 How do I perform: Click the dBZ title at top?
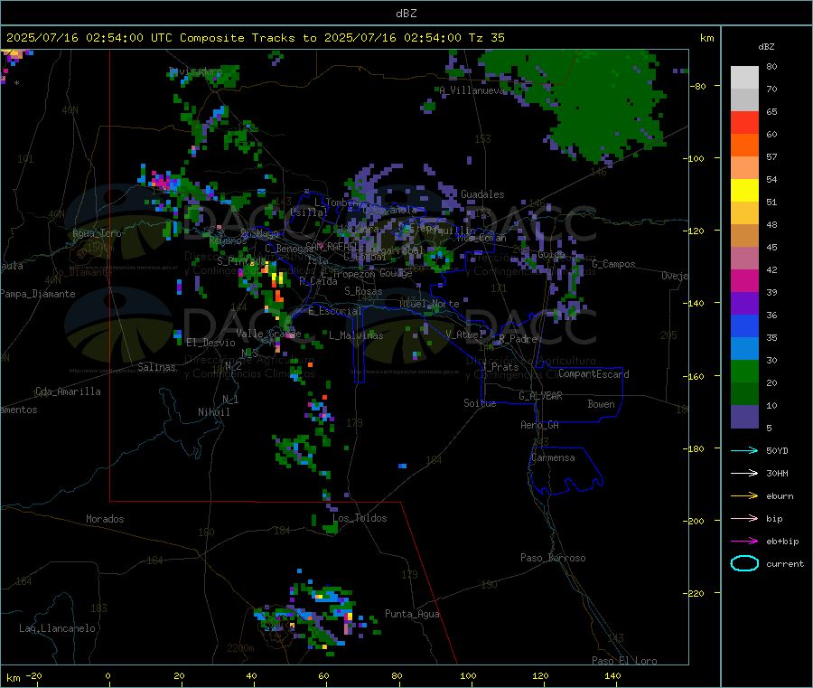[x=406, y=13]
